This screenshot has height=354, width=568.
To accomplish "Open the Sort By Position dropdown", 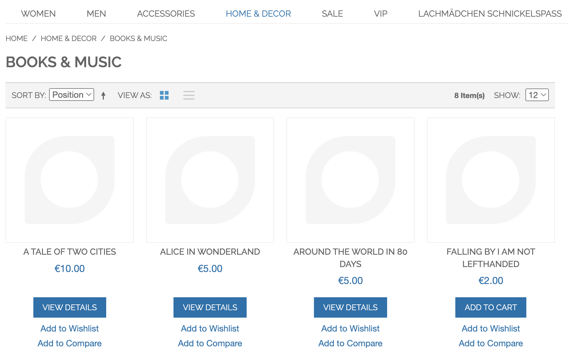I will (x=72, y=95).
